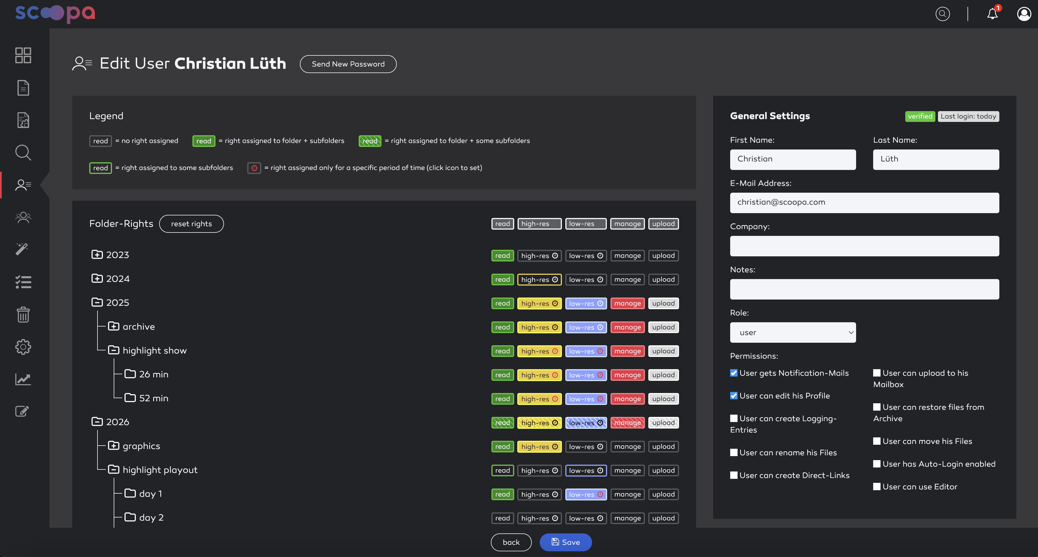Open the documents page icon in sidebar

coord(23,88)
